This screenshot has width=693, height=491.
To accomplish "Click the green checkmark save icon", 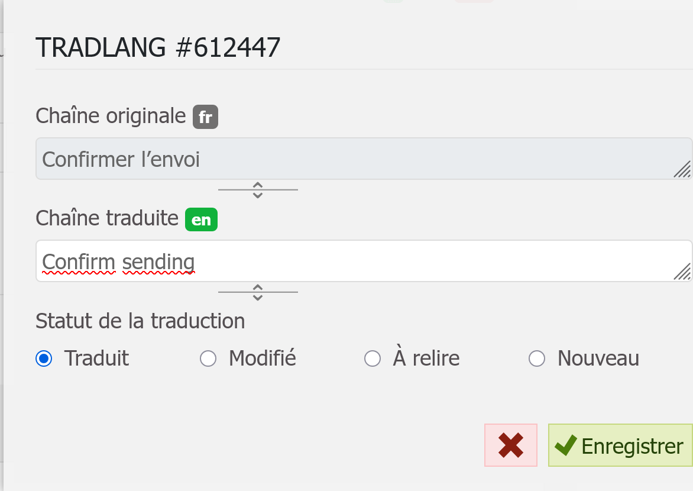I will click(x=566, y=445).
